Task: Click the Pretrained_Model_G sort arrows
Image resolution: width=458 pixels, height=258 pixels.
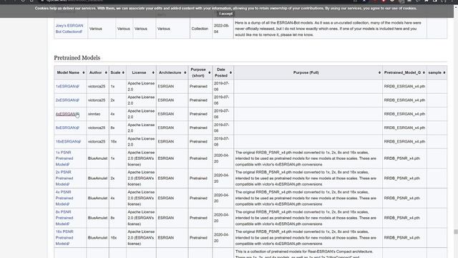Action: coord(424,72)
